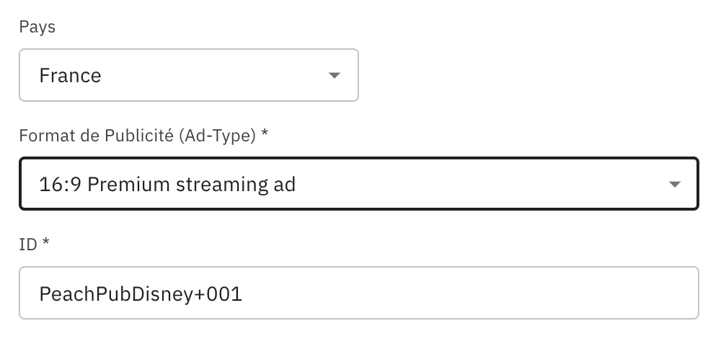Image resolution: width=721 pixels, height=339 pixels.
Task: Click the "ID" field label
Action: click(x=27, y=245)
